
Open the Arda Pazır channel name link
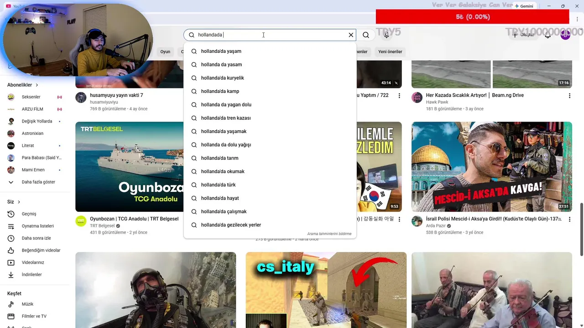436,226
